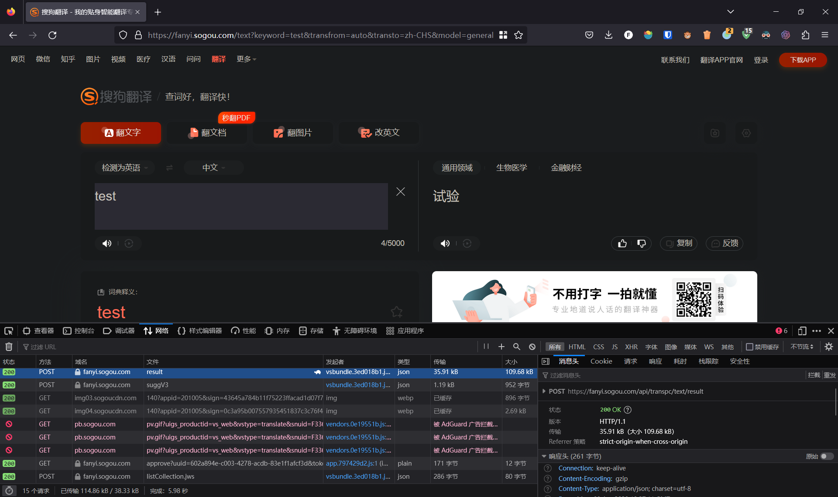Open the extensions puzzle icon
Viewport: 838px width, 497px height.
pos(805,35)
